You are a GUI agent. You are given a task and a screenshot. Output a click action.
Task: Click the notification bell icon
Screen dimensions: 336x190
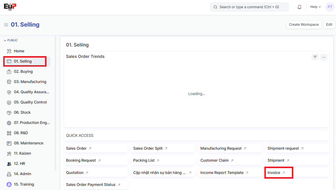point(299,7)
